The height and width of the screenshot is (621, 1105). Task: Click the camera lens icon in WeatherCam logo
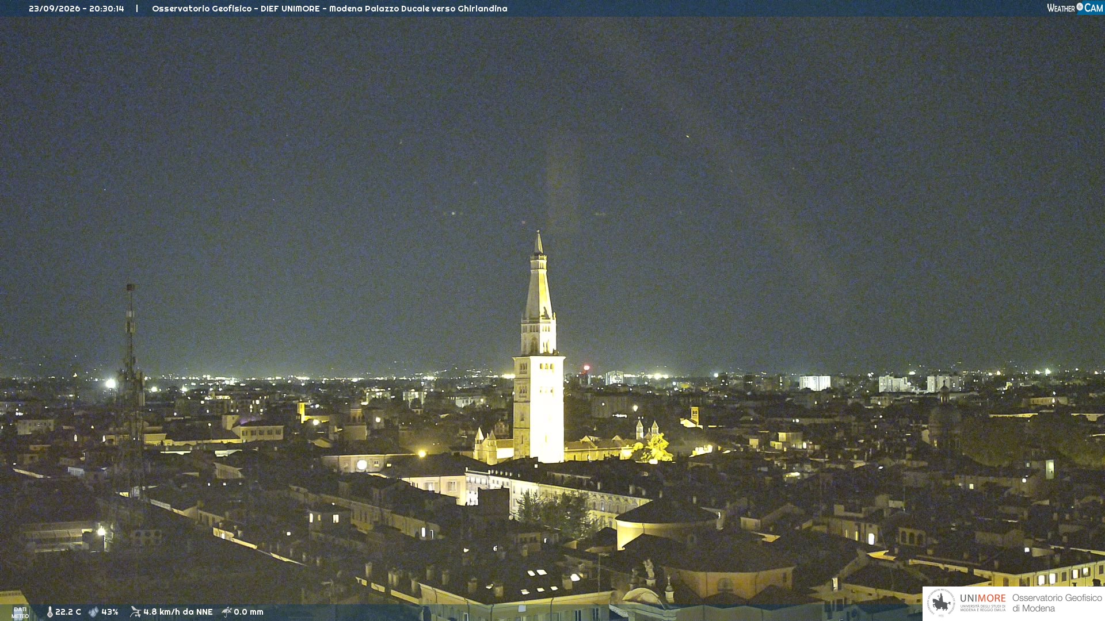[1080, 7]
